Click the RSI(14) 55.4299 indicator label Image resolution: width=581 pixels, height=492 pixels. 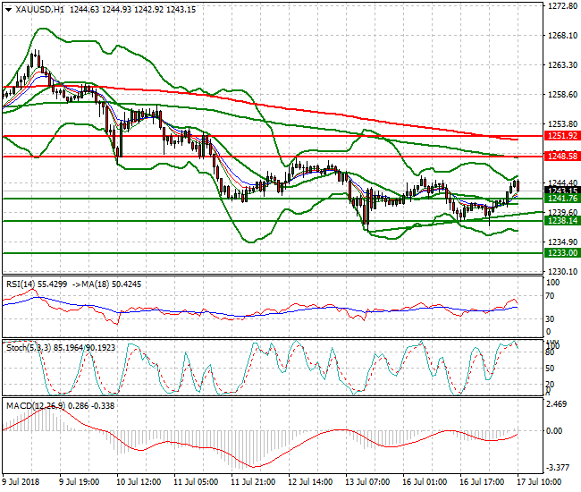coord(37,284)
